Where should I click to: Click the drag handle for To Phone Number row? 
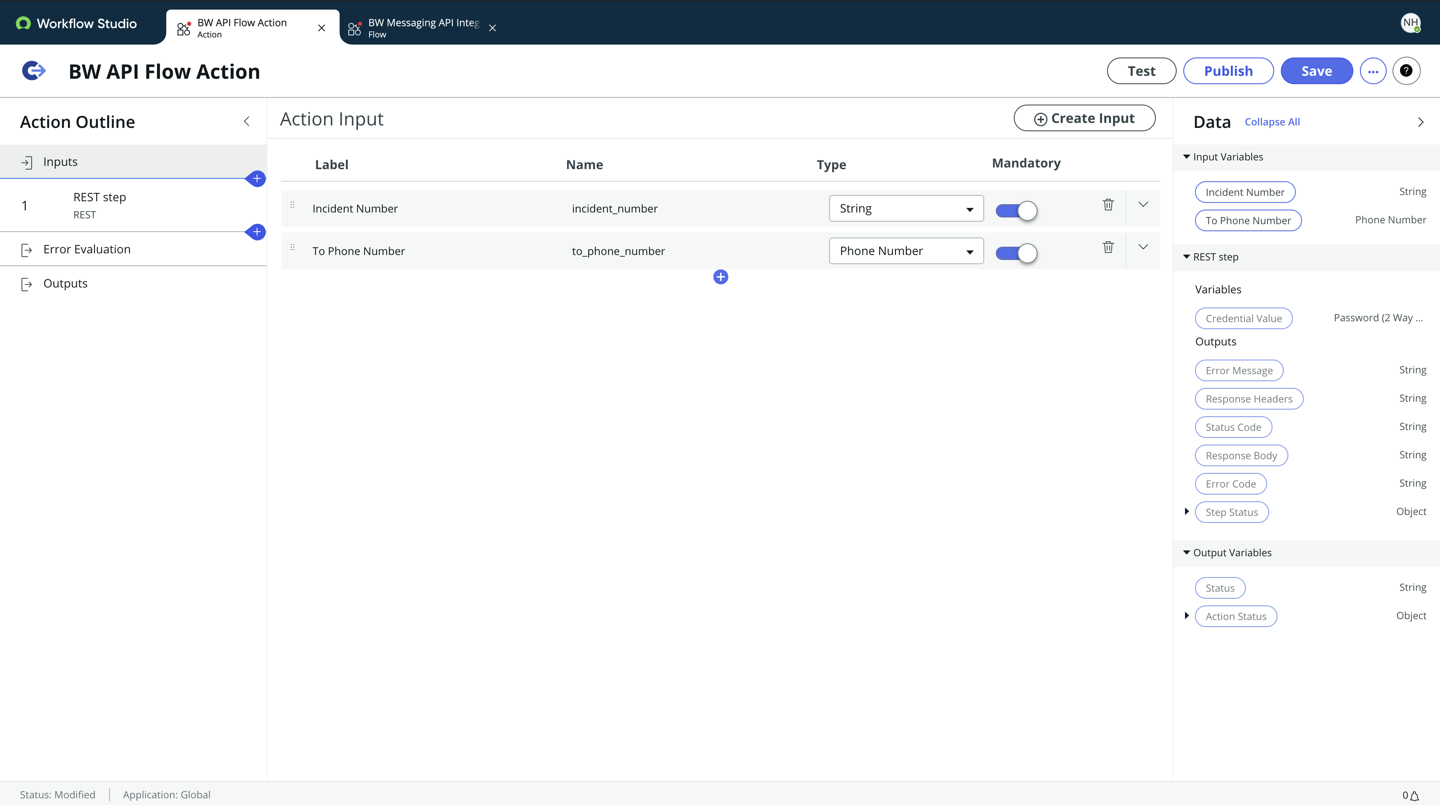(292, 247)
